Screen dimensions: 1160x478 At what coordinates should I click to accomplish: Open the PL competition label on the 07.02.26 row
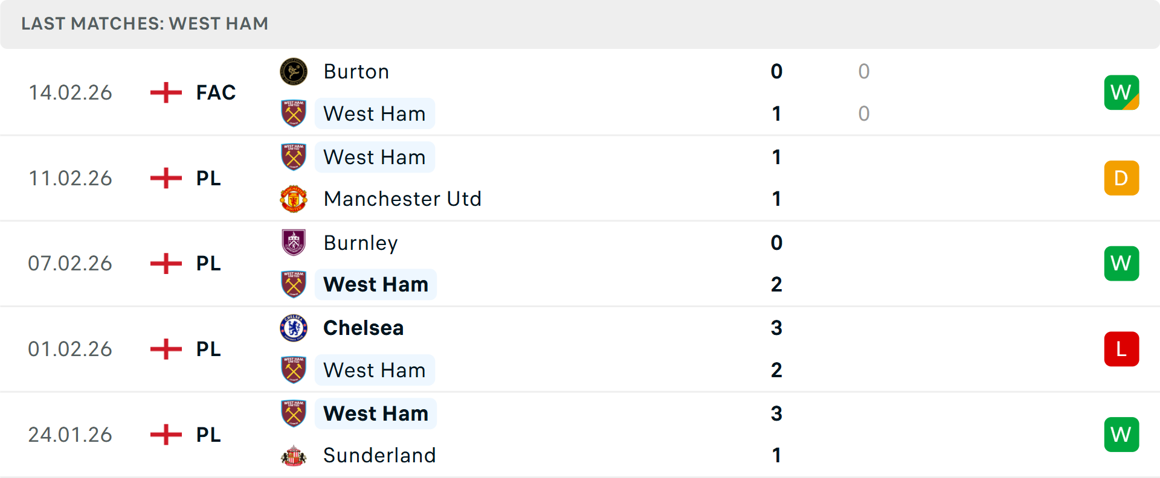coord(208,263)
